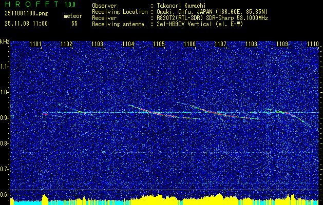Go to the 1110 time marker
The image size is (323, 205).
(313, 45)
